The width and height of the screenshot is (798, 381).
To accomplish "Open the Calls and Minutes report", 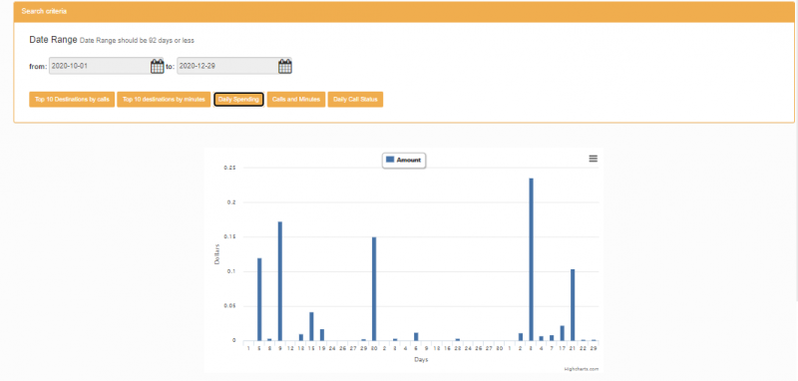I will [295, 100].
